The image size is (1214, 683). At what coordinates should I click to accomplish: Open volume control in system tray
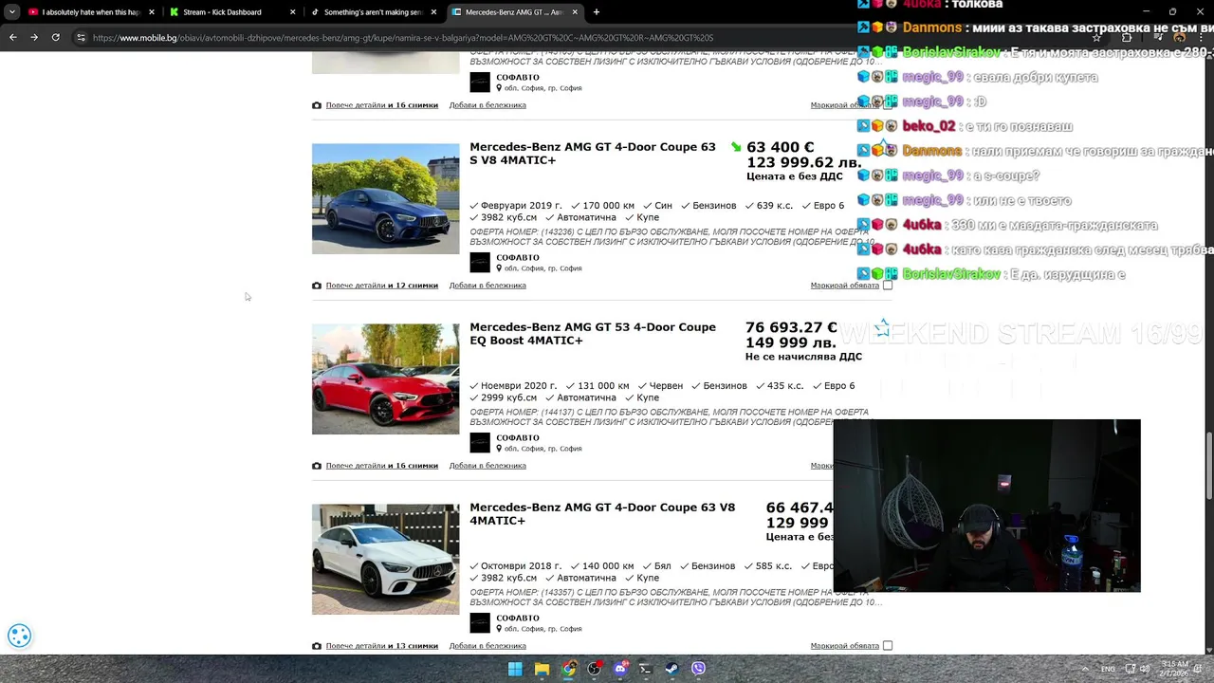tap(1144, 669)
